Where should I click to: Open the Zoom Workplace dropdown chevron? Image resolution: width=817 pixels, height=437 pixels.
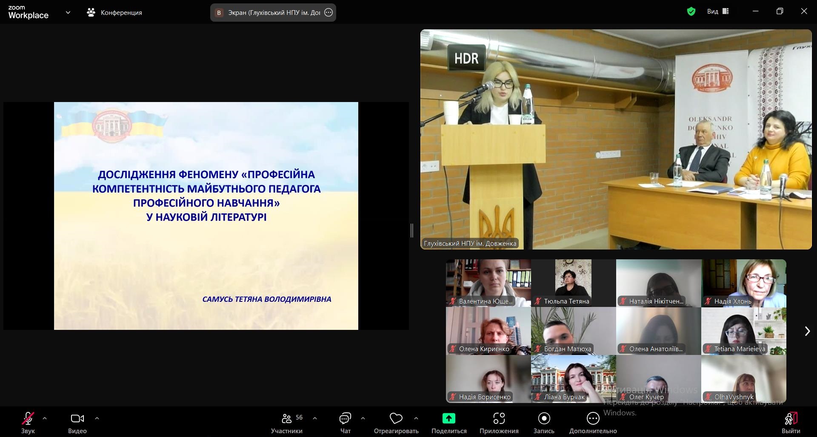point(68,13)
